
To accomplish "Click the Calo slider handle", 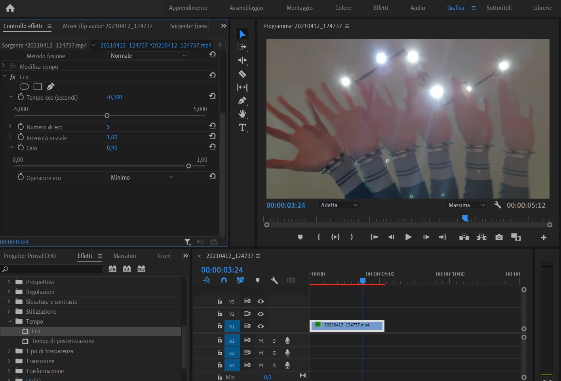I will coord(188,166).
